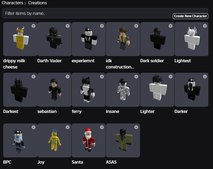Open settings gear for drippy milk cheese

coord(34,26)
